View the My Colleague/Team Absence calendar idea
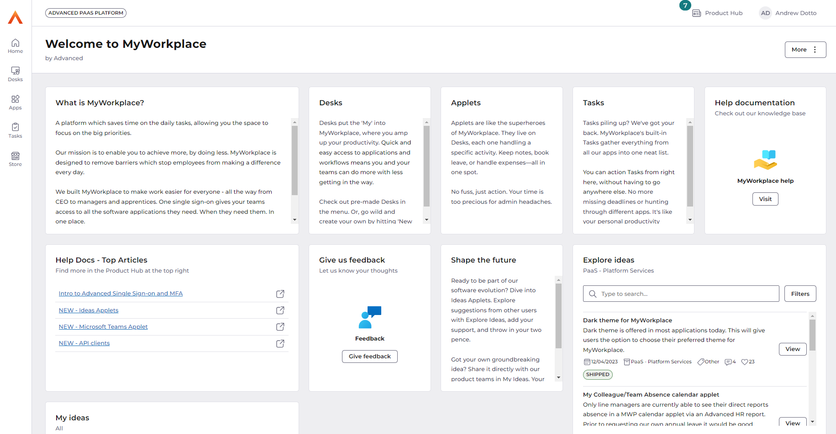The image size is (836, 434). pos(793,423)
